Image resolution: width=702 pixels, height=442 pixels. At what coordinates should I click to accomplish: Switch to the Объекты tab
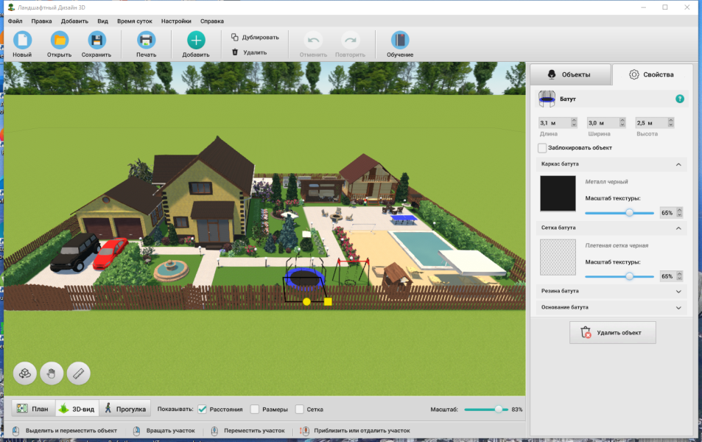(x=570, y=74)
